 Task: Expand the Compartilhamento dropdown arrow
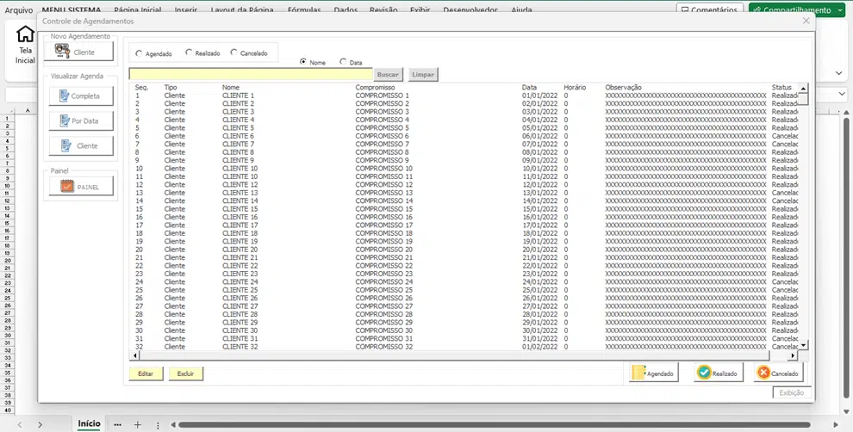click(840, 10)
